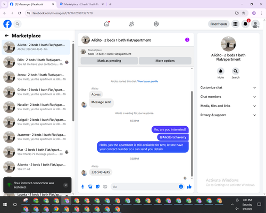
Task: Open the tab search dropdown arrow
Action: [4, 4]
